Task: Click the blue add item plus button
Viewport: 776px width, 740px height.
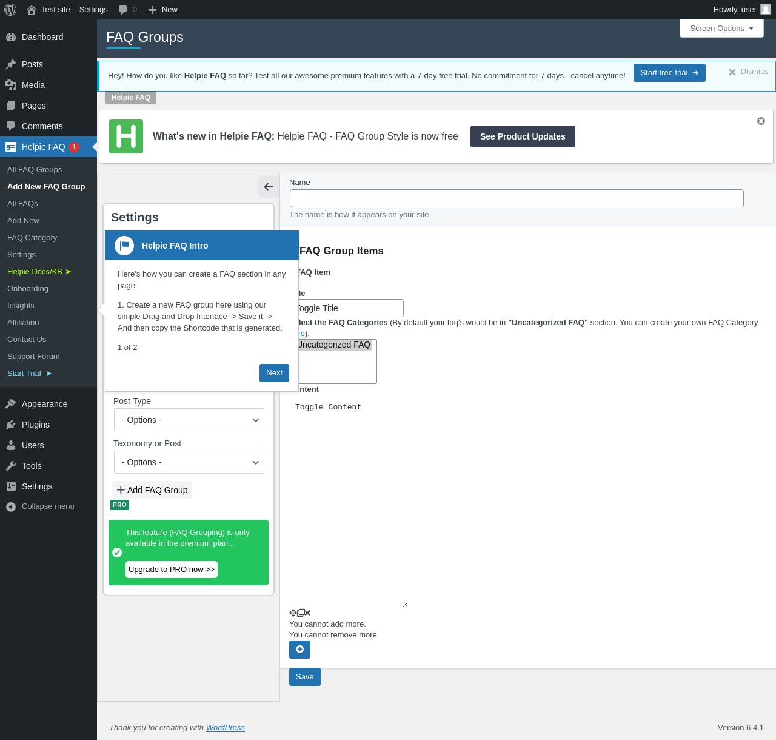Action: [x=299, y=650]
